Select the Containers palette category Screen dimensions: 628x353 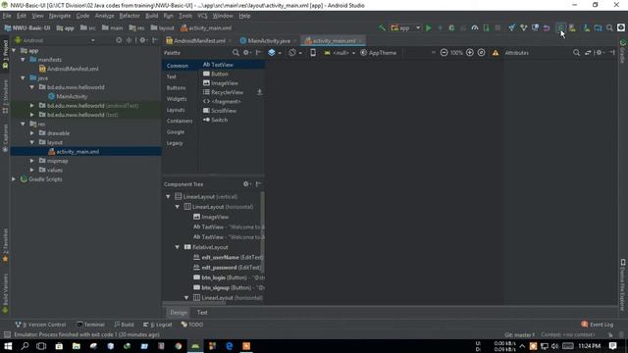coord(180,121)
